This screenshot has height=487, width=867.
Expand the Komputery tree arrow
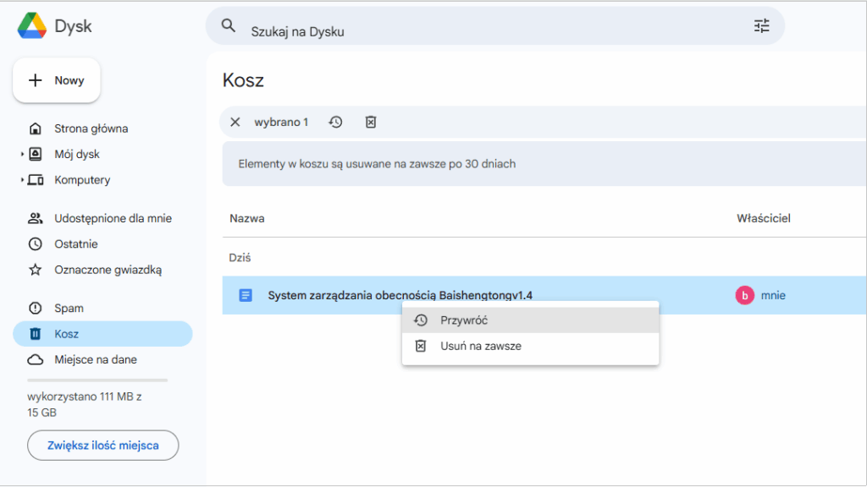[22, 180]
